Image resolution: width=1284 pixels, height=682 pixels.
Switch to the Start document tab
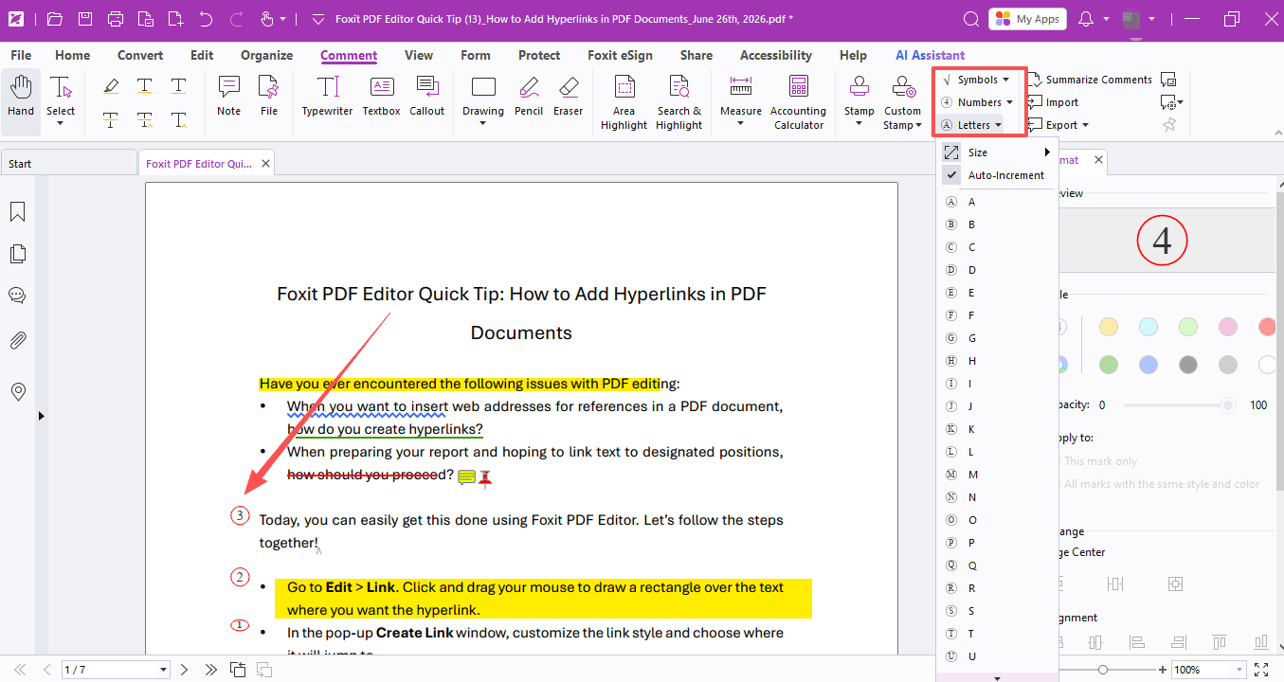point(68,164)
